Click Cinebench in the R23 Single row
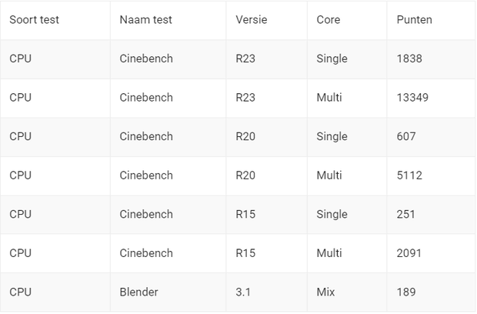477x314 pixels. point(146,58)
